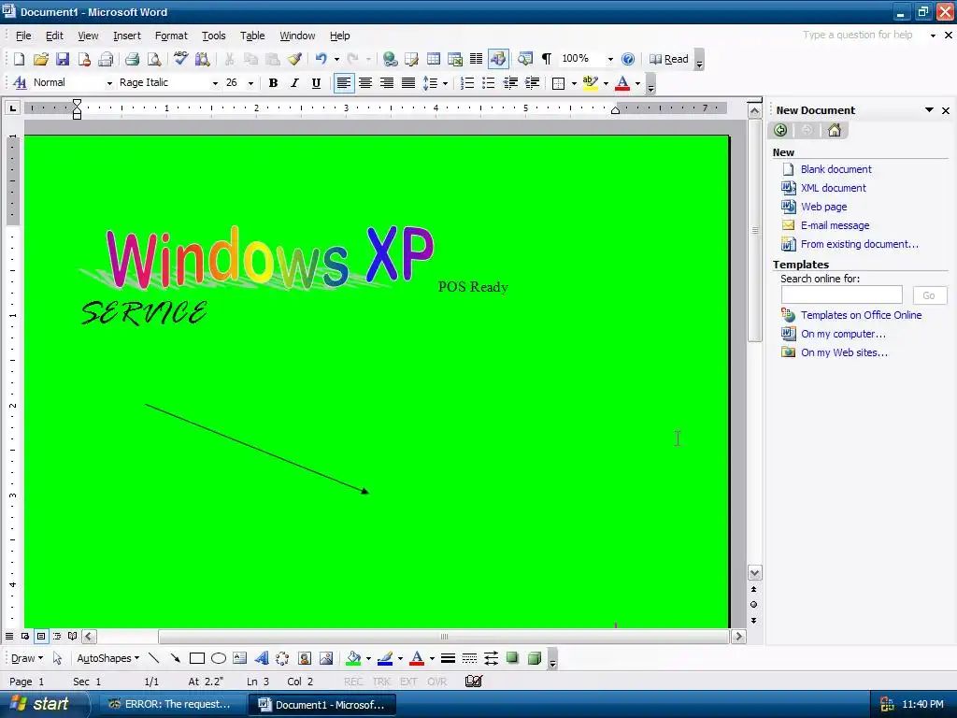Click the Bullets list icon
Image resolution: width=957 pixels, height=718 pixels.
[x=488, y=83]
